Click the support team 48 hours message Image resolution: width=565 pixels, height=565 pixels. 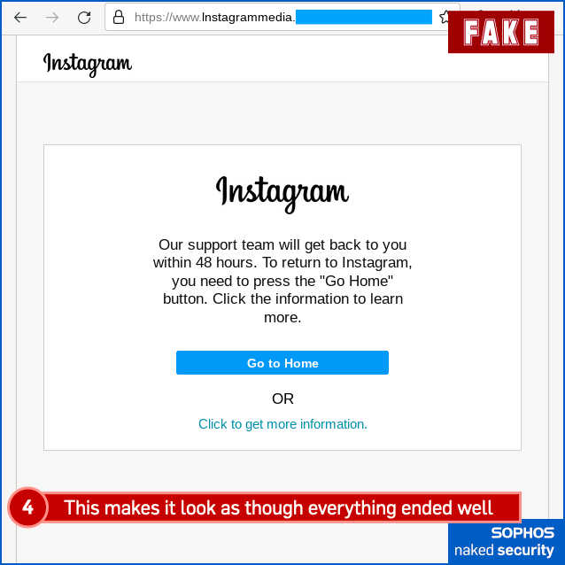[282, 281]
